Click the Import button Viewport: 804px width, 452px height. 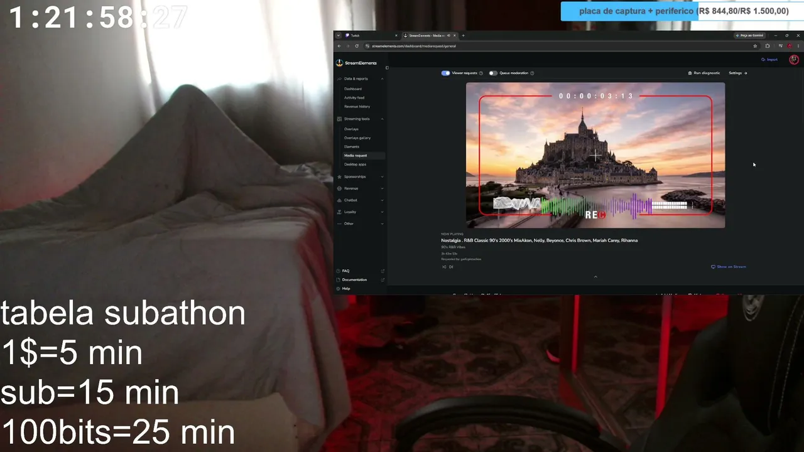(769, 60)
